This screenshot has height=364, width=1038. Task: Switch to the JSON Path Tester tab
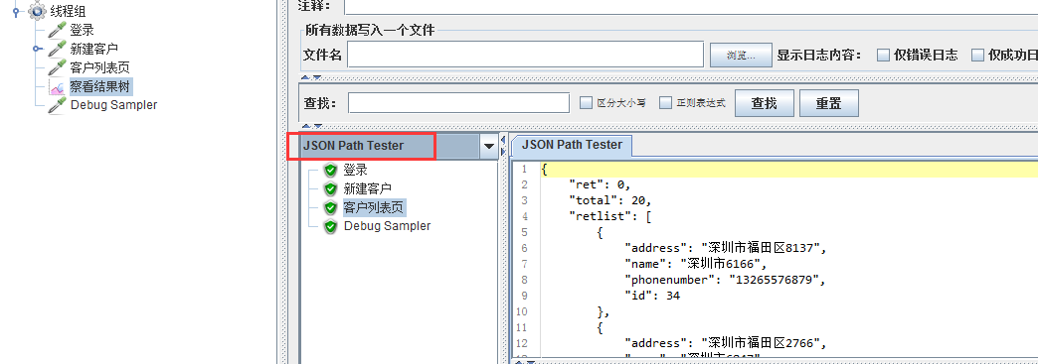(572, 145)
